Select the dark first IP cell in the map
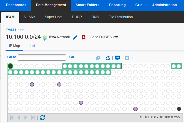The height and width of the screenshot is (123, 184). pos(10,66)
